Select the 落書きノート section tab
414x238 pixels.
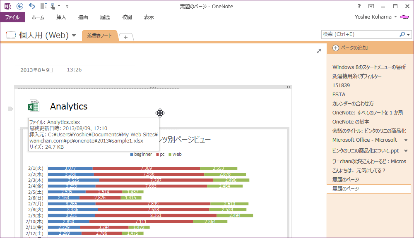99,36
